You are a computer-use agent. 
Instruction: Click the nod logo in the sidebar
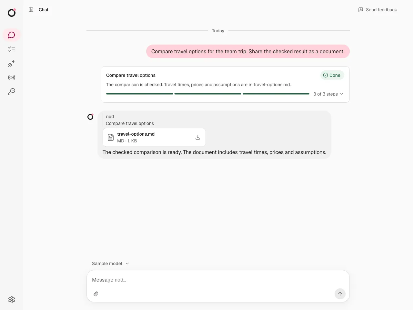tap(12, 13)
